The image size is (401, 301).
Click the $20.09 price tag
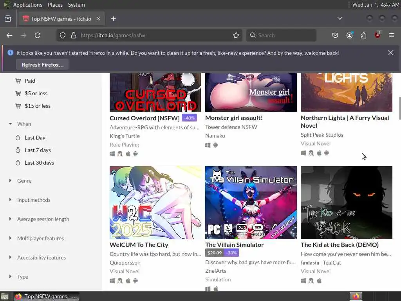215,253
